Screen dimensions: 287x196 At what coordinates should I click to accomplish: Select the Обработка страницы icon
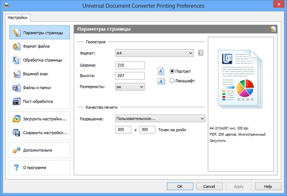16,60
